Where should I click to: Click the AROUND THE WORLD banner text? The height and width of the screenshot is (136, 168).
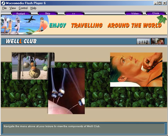coord(134,26)
